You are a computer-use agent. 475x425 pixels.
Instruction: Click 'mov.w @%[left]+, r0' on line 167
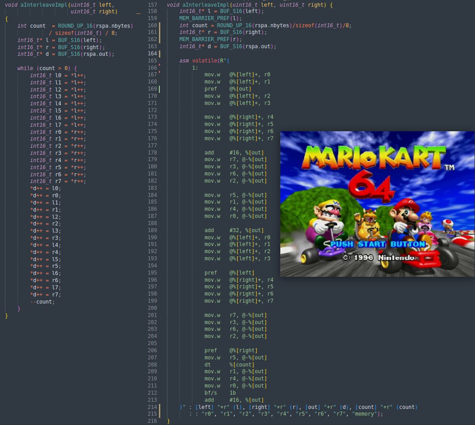click(237, 75)
